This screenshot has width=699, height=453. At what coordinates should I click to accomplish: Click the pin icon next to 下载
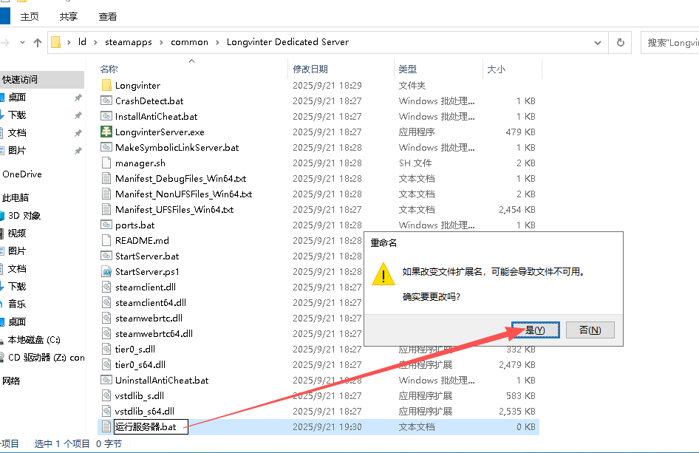point(78,115)
